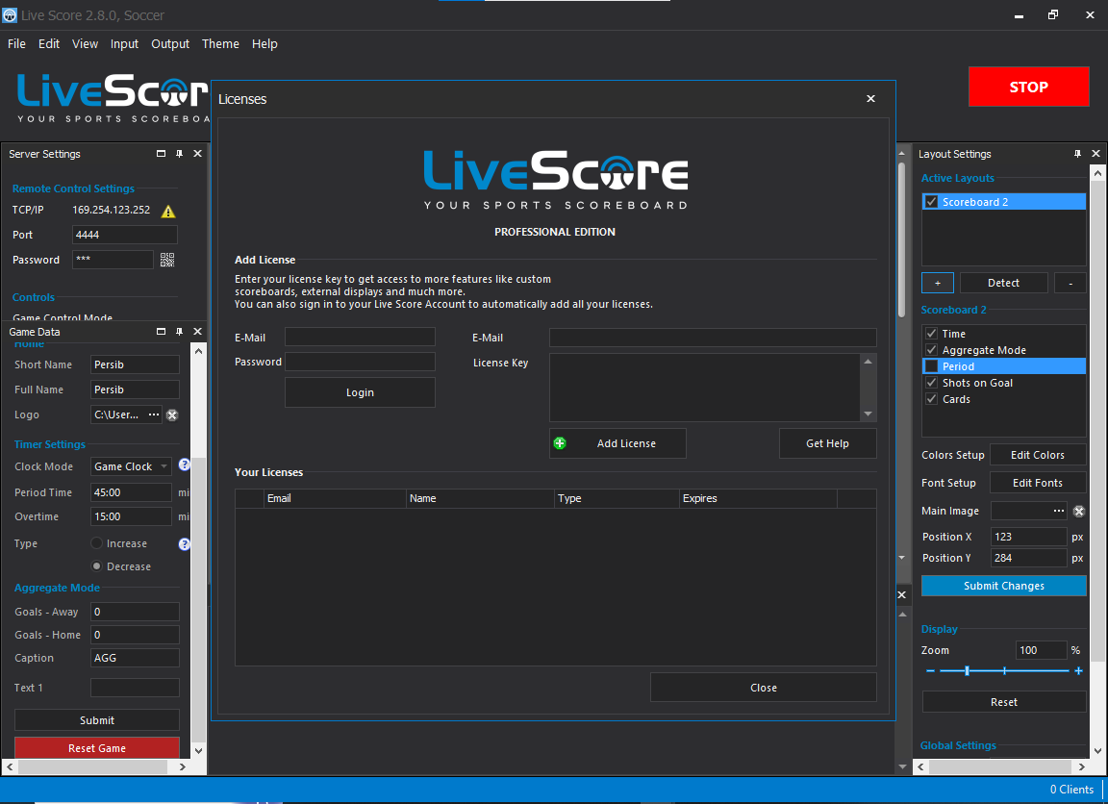This screenshot has width=1108, height=804.
Task: Click the Detect layouts button
Action: point(1003,284)
